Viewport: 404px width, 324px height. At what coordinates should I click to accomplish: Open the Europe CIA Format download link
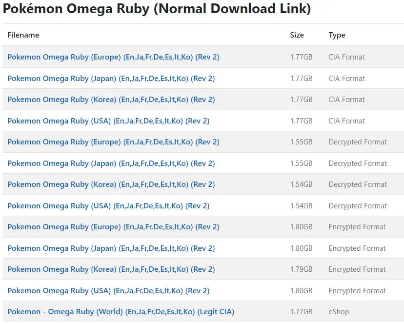click(x=113, y=57)
